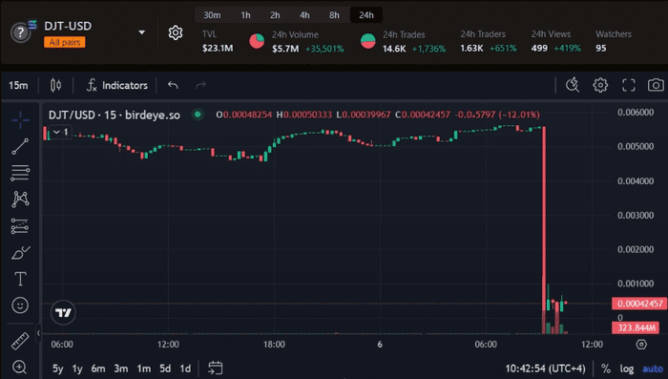Select the XABCD pattern tool
668x379 pixels.
click(20, 200)
